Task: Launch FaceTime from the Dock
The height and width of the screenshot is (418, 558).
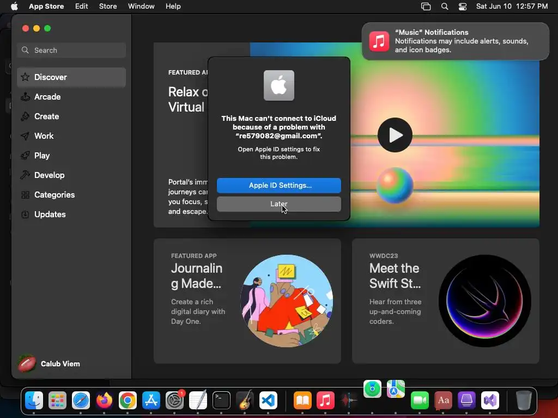Action: pos(420,400)
